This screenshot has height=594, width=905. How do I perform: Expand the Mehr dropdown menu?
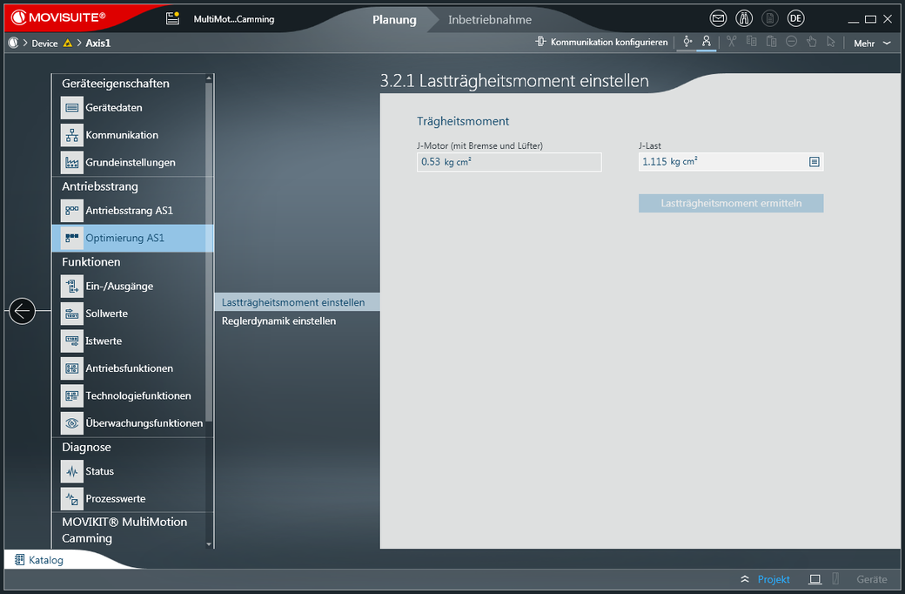[872, 43]
